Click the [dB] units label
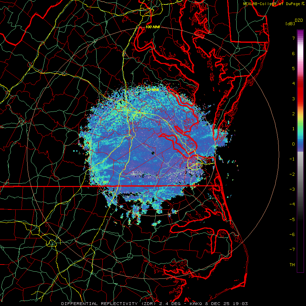306x306 pixels. (x=290, y=23)
